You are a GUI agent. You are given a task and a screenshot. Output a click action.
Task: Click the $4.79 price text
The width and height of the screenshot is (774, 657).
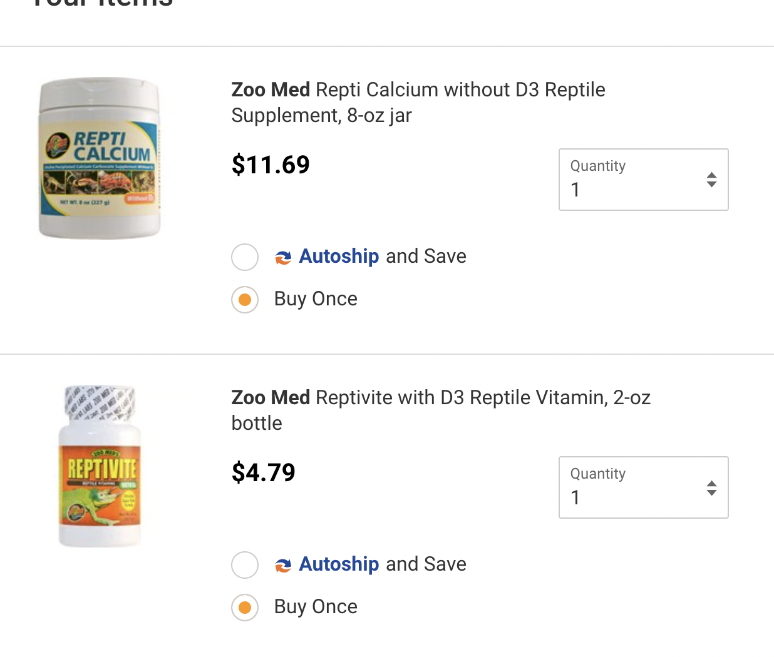264,473
